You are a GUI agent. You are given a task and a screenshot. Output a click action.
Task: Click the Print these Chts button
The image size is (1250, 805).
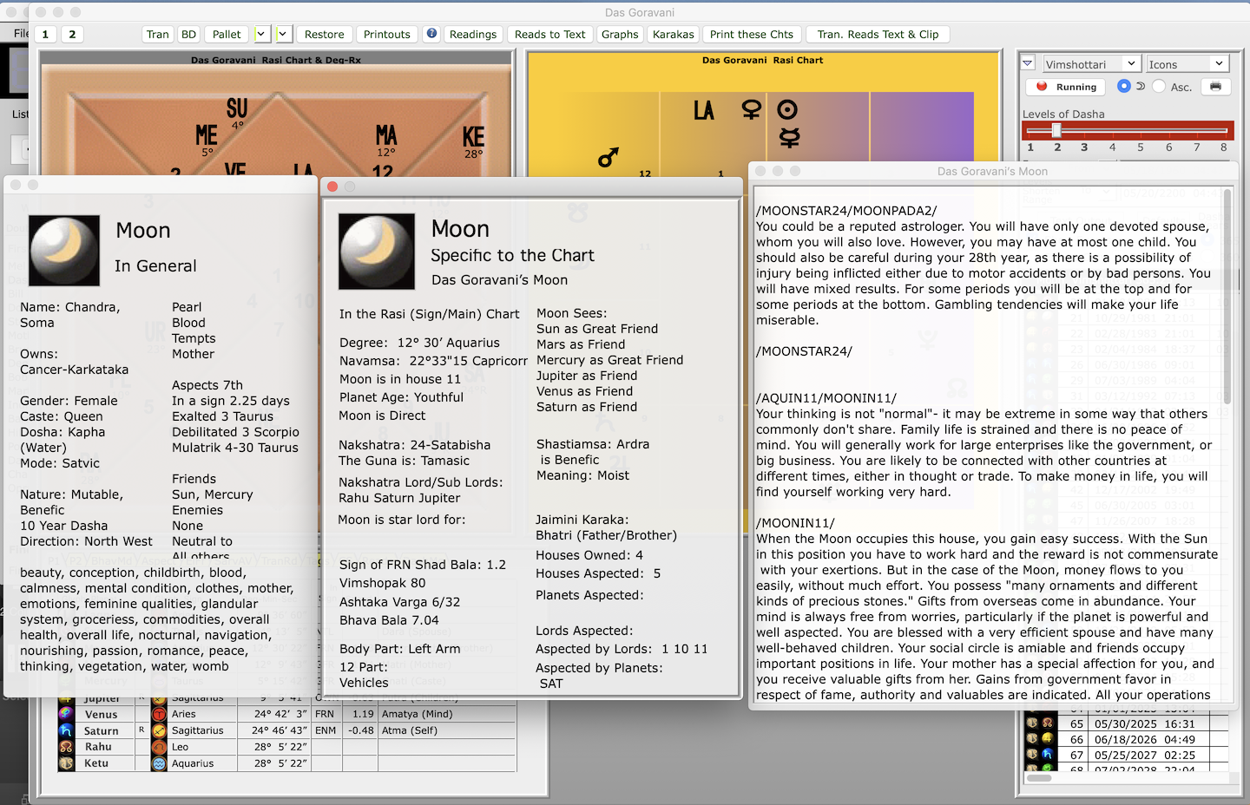[x=751, y=35]
